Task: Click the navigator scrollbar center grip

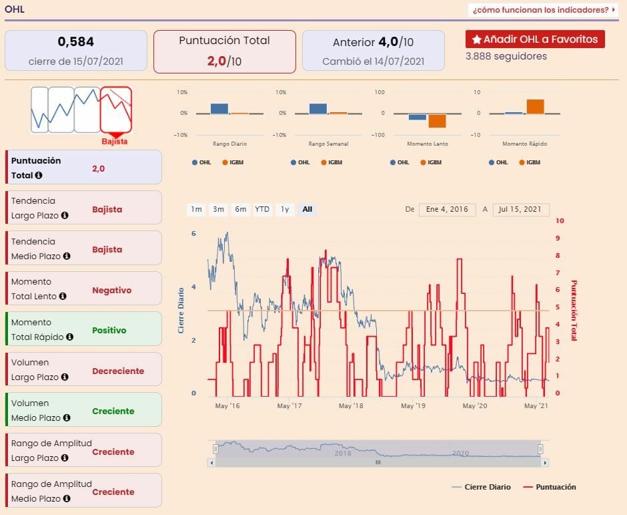Action: click(x=378, y=462)
